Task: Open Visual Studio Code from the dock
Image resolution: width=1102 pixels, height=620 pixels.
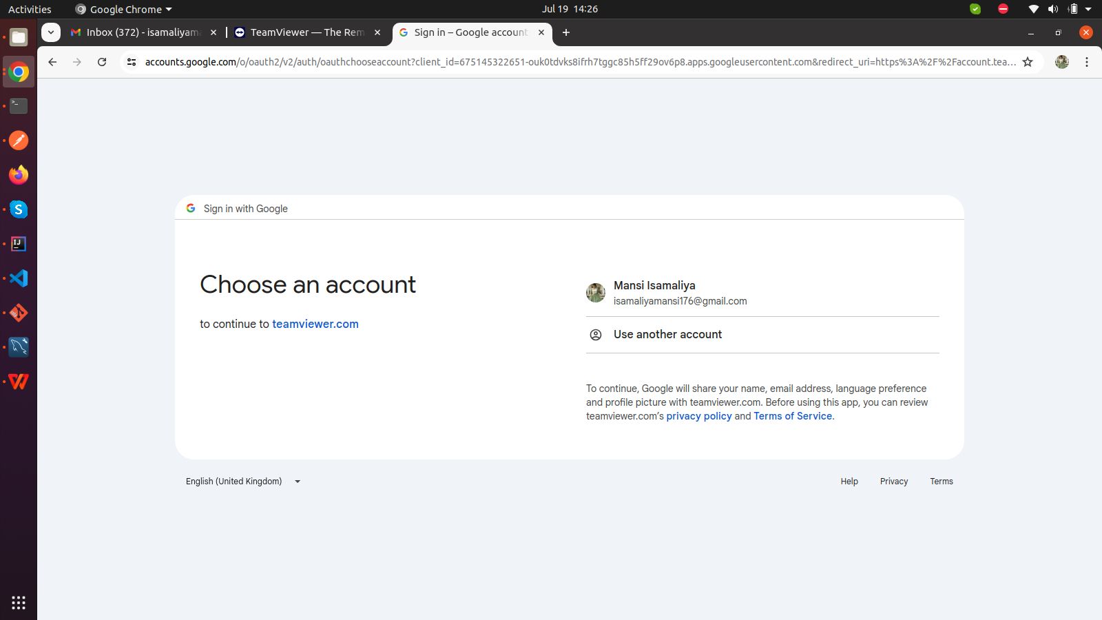Action: [19, 278]
